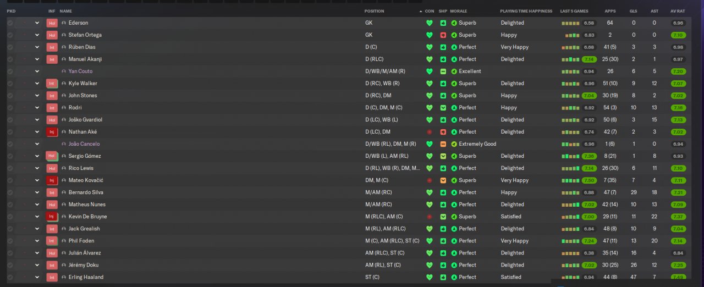Open the dropdown chevron for Rodri

(37, 108)
